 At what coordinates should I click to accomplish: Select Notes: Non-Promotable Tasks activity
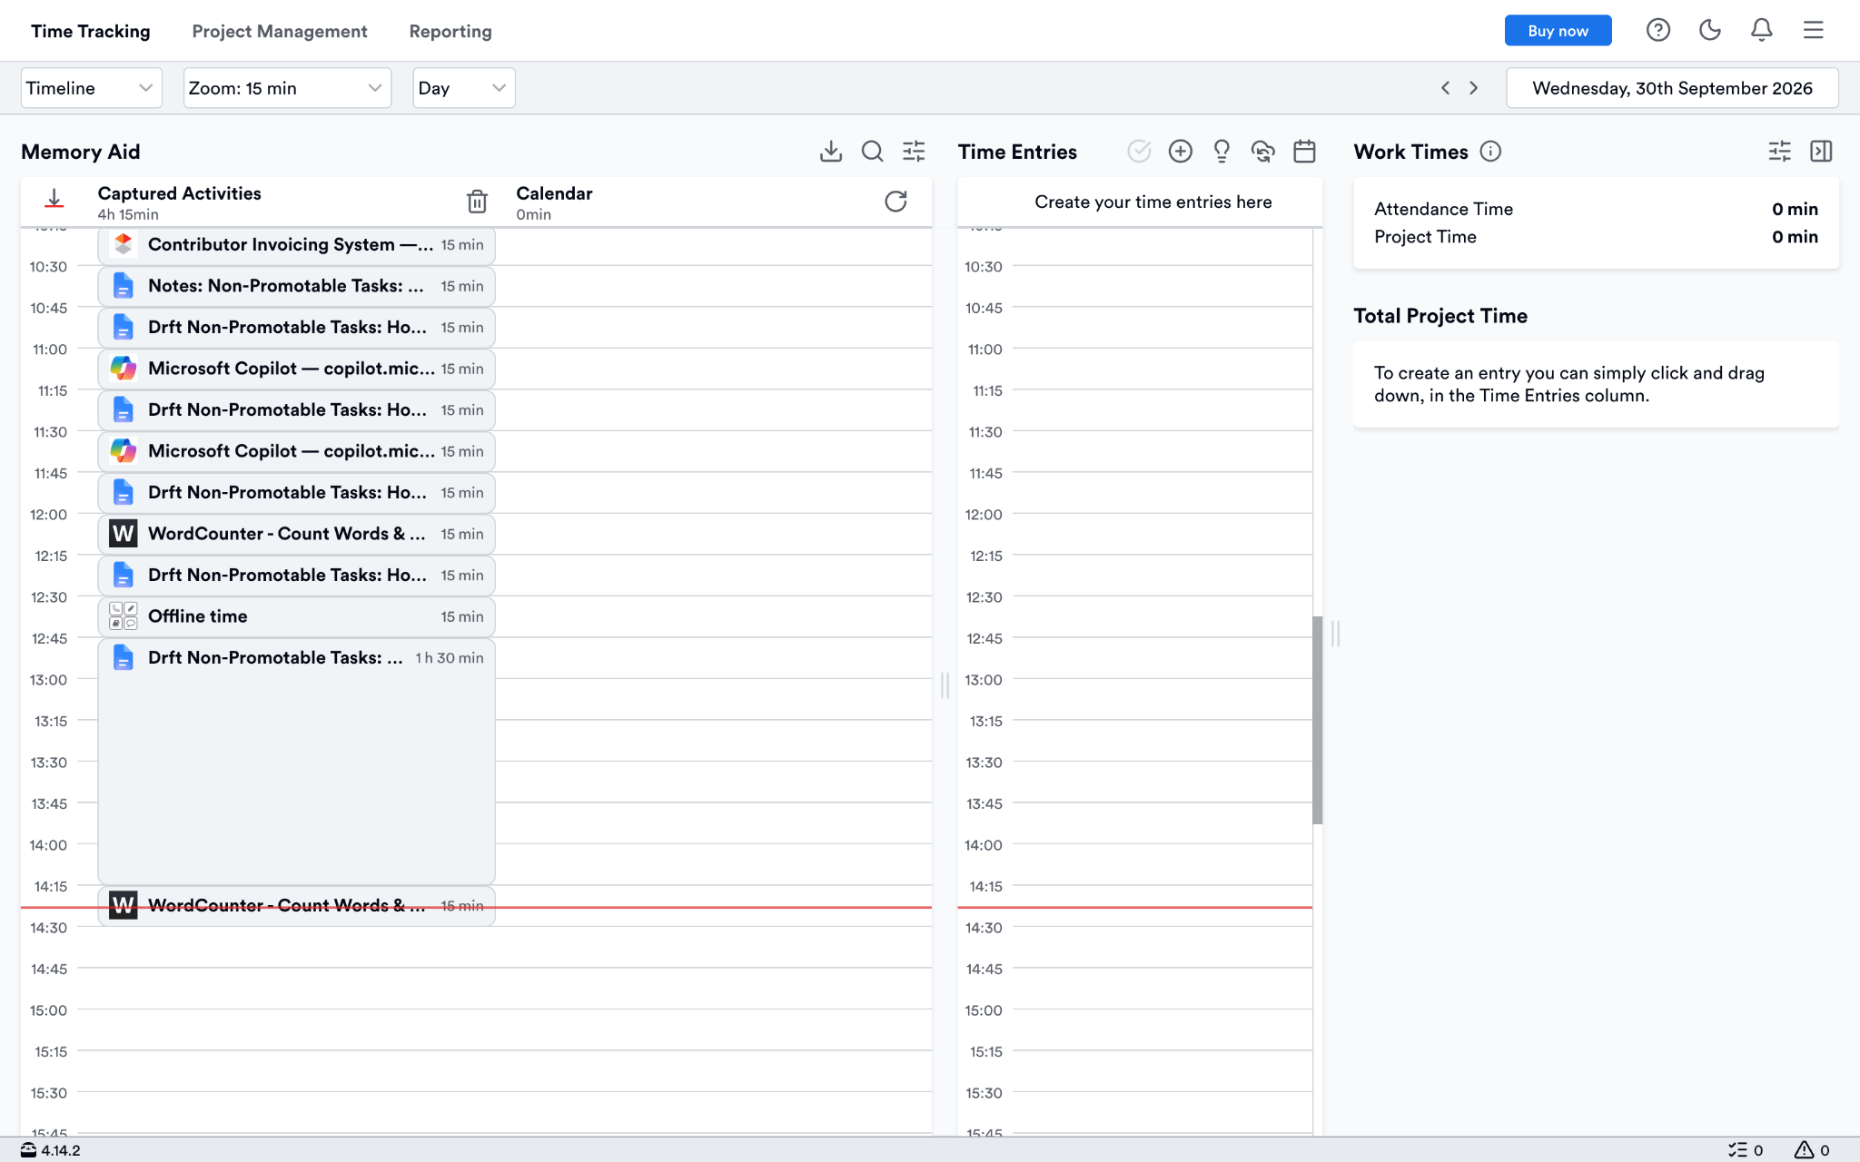pos(296,286)
